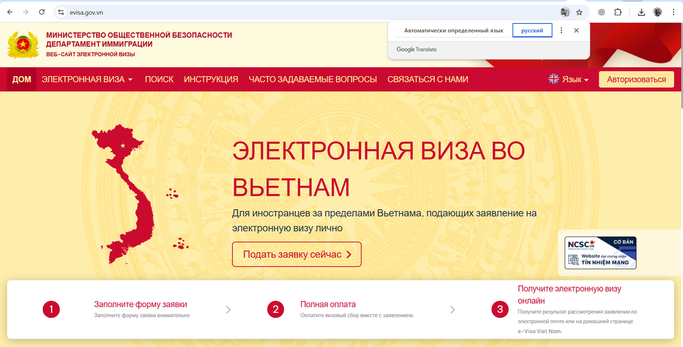Expand the ЭЛЕКТРОННАЯ ВИЗА dropdown menu

click(87, 79)
